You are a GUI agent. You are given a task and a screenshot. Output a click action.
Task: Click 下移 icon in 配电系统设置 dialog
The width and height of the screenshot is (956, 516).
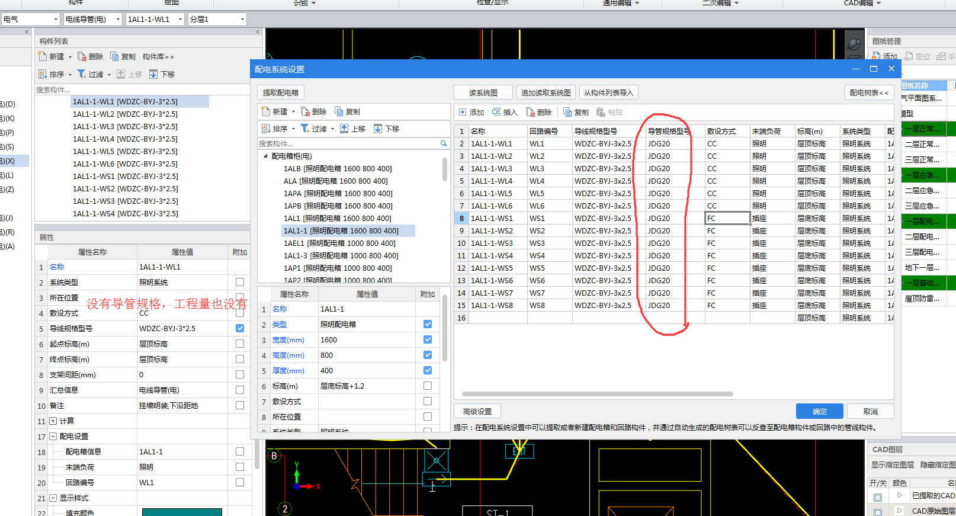(378, 129)
